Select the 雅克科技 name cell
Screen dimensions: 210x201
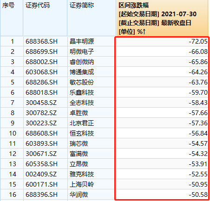[82, 174]
